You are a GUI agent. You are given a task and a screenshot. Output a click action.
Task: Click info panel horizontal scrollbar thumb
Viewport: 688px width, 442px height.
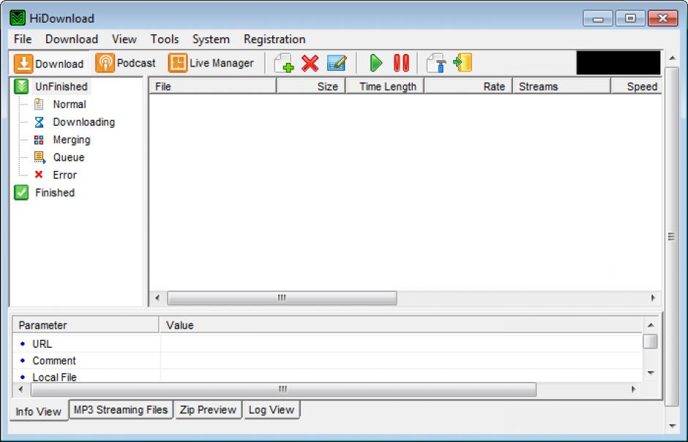[283, 389]
